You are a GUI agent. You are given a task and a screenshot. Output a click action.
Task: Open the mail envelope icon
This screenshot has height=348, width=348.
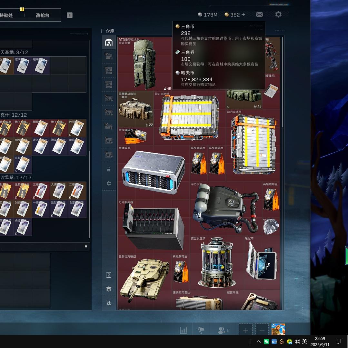[x=259, y=15]
